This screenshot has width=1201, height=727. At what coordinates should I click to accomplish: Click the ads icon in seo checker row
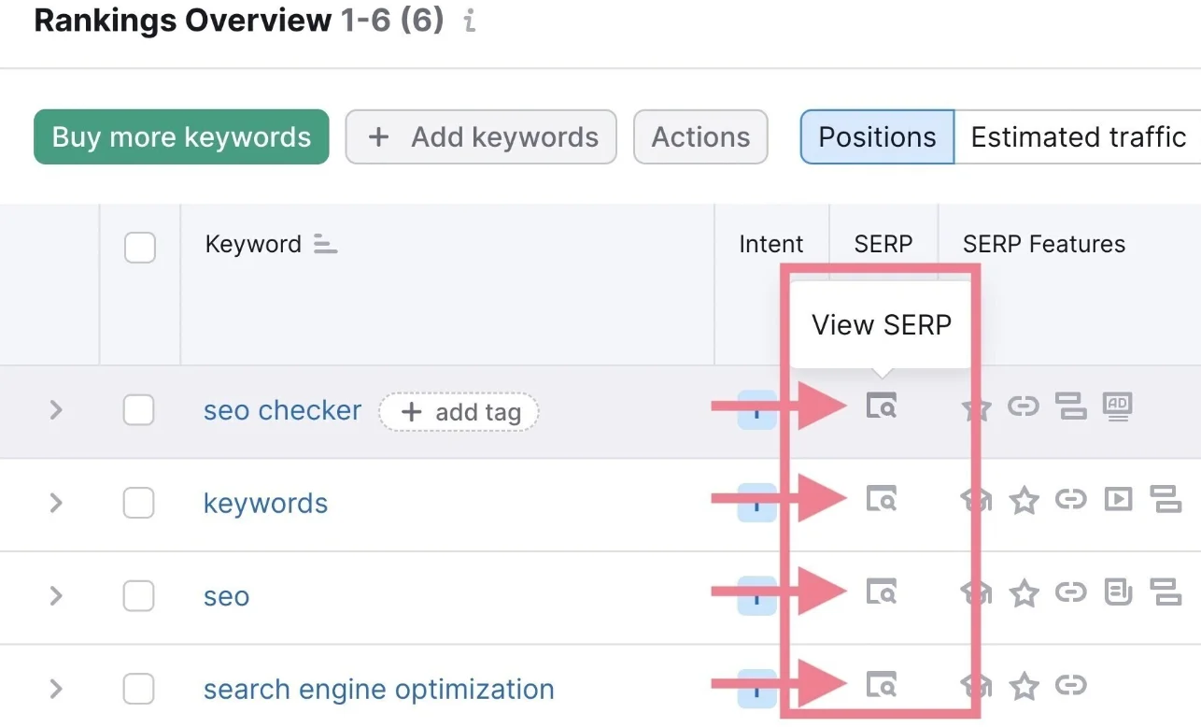(x=1117, y=406)
